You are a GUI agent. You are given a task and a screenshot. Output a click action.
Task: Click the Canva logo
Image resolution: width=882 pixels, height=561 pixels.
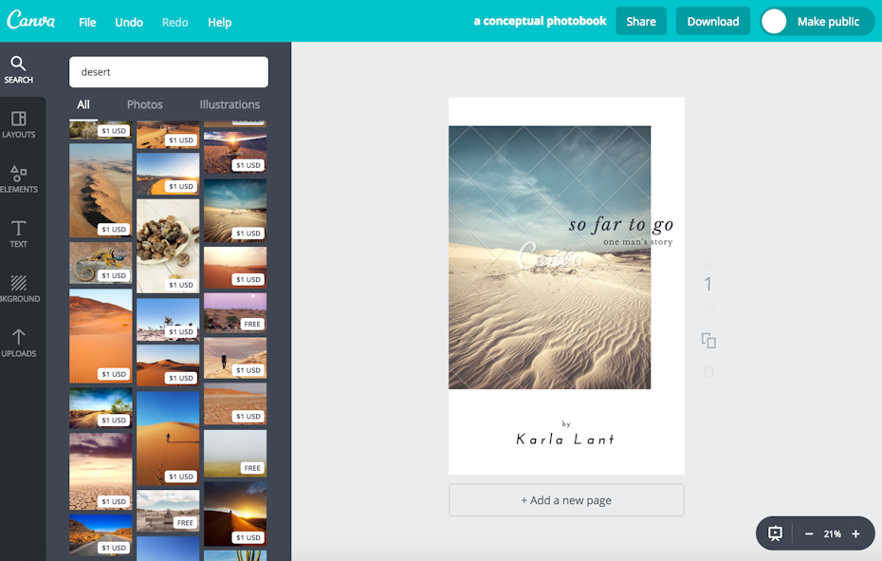[31, 21]
